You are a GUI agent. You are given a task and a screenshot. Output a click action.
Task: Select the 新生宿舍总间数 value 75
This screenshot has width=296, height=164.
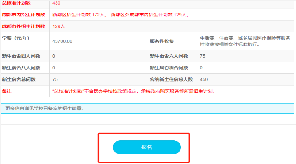pos(55,79)
